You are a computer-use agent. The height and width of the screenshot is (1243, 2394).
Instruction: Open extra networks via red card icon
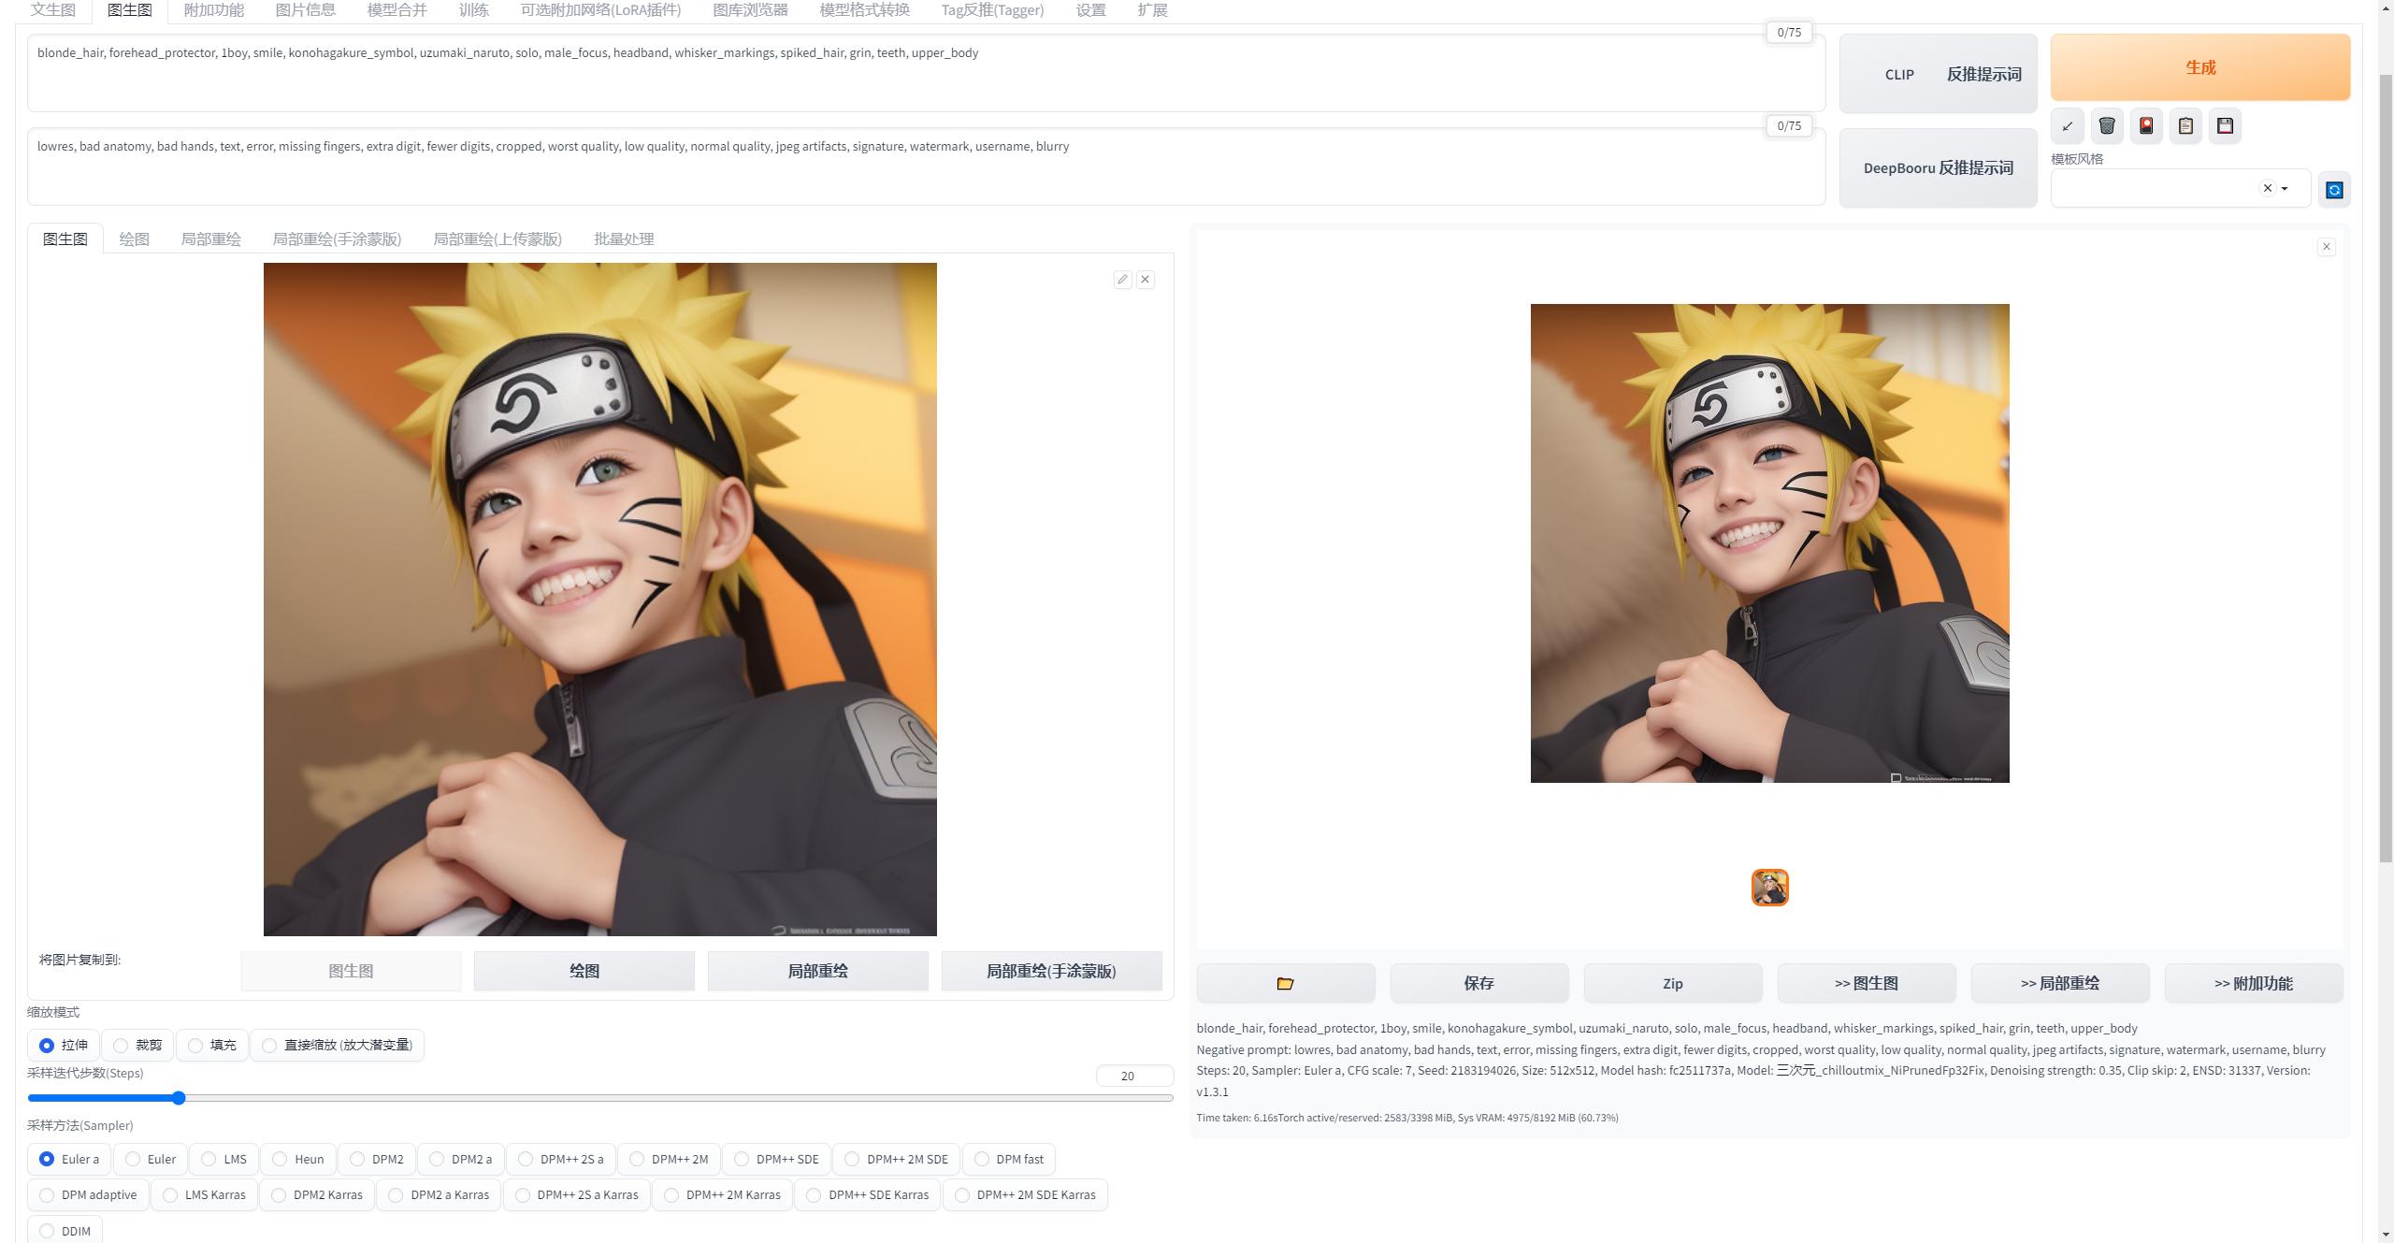(2146, 126)
